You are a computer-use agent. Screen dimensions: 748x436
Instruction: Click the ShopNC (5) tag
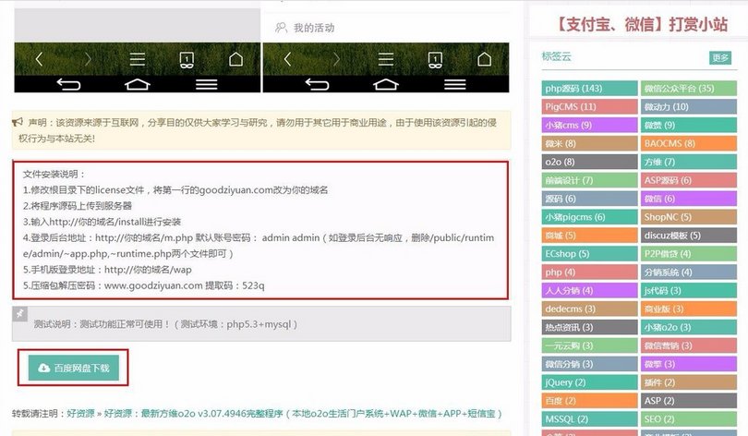click(689, 216)
